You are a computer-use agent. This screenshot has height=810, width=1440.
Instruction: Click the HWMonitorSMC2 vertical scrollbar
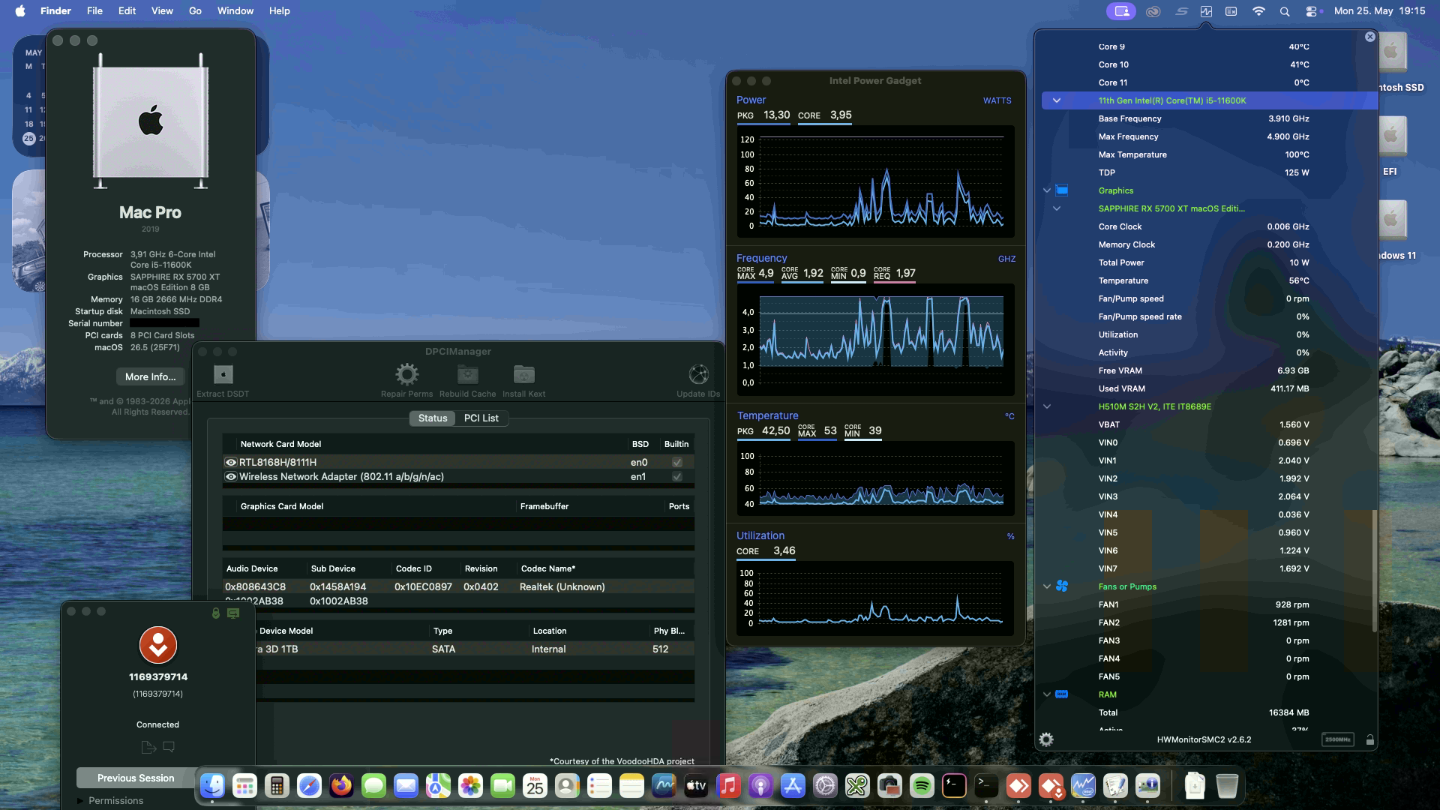[1374, 570]
